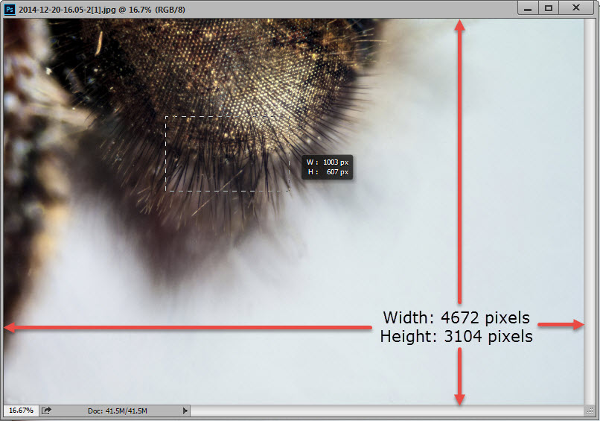Maximize the document window
The width and height of the screenshot is (600, 421).
pyautogui.click(x=549, y=8)
